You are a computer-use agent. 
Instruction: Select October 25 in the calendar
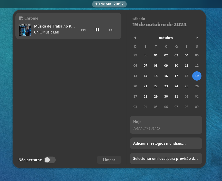[187, 86]
